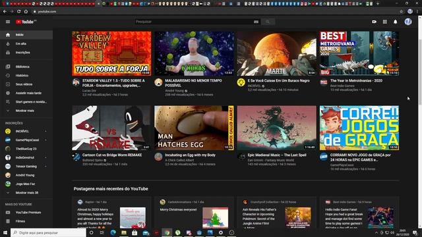Open Inscrições in the sidebar

pyautogui.click(x=26, y=53)
